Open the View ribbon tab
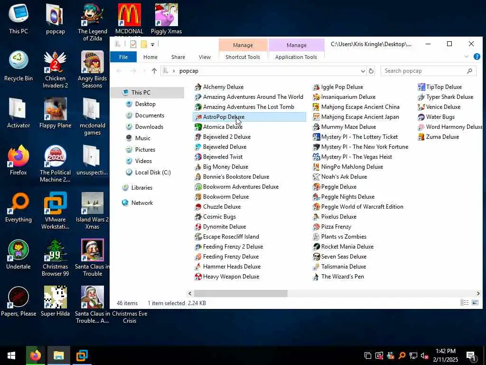This screenshot has height=365, width=486. 205,57
